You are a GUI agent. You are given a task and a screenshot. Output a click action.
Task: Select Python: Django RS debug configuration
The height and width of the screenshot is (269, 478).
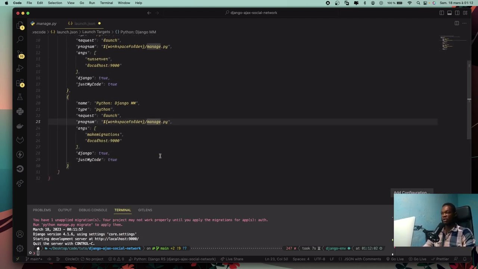click(172, 259)
